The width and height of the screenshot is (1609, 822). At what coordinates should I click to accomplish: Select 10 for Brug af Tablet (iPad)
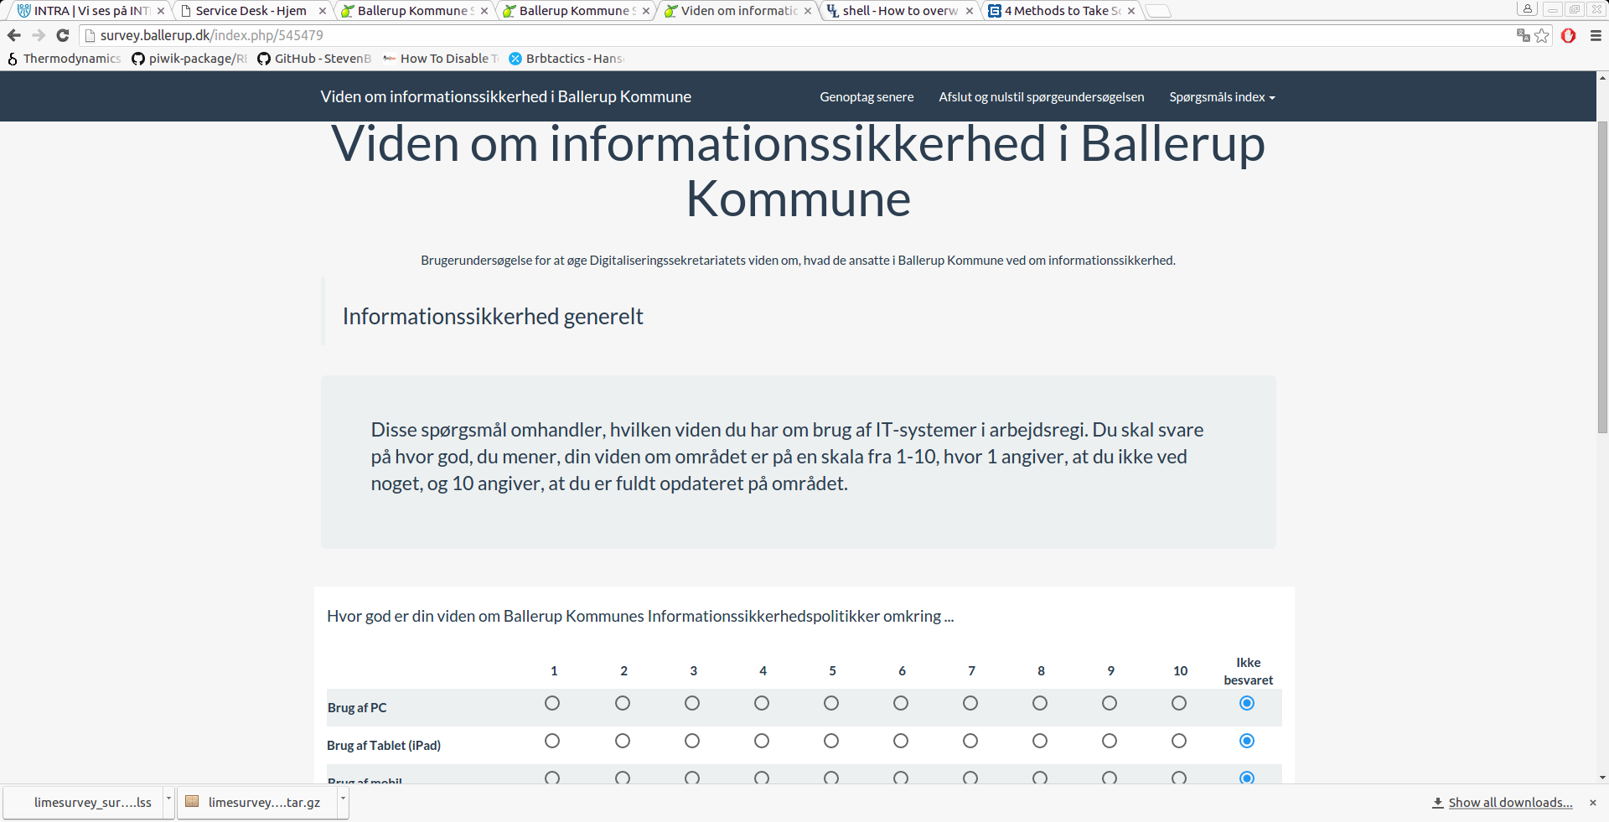point(1179,741)
